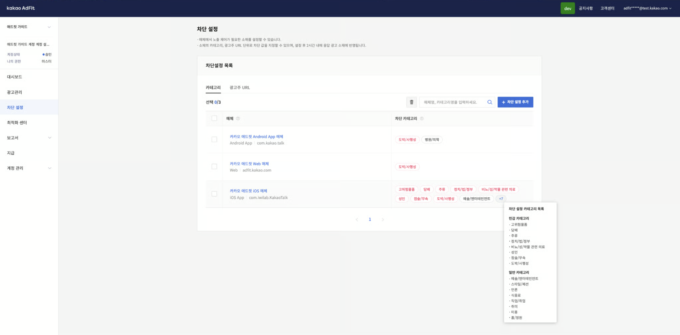Image resolution: width=680 pixels, height=335 pixels.
Task: Open the account email dropdown
Action: pyautogui.click(x=647, y=8)
